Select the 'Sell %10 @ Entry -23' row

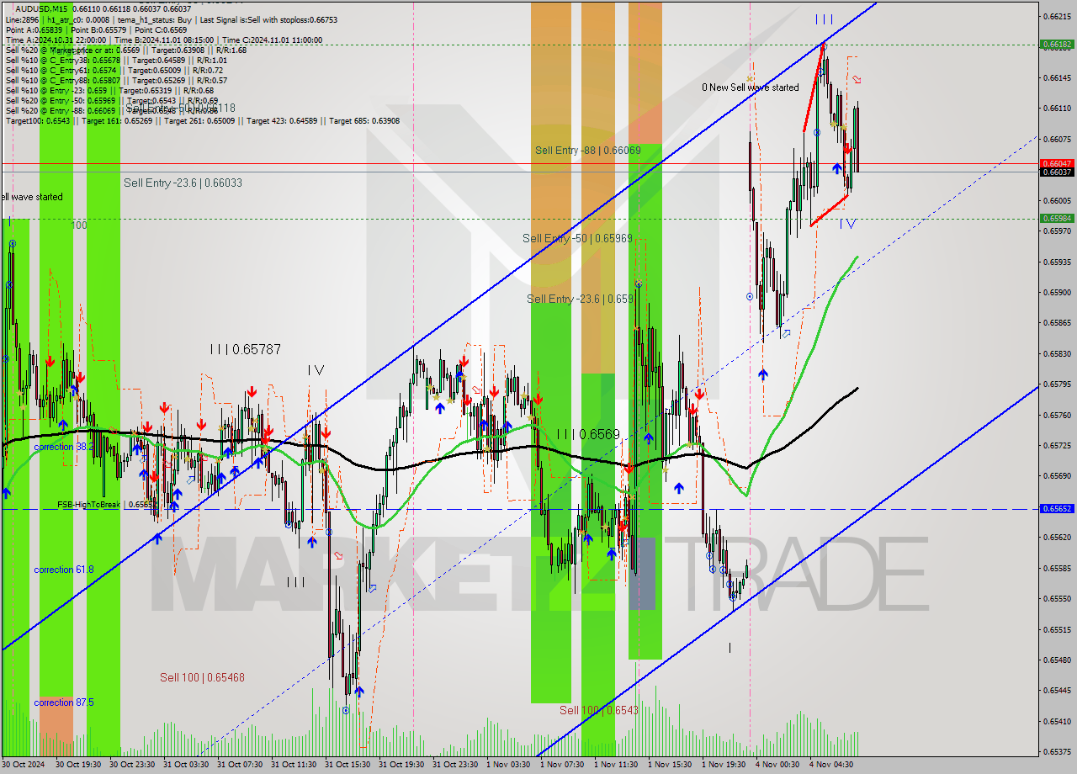[x=109, y=90]
